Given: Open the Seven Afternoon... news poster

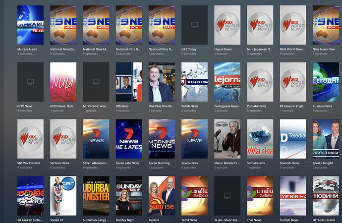Looking at the screenshot, I should 96,139.
